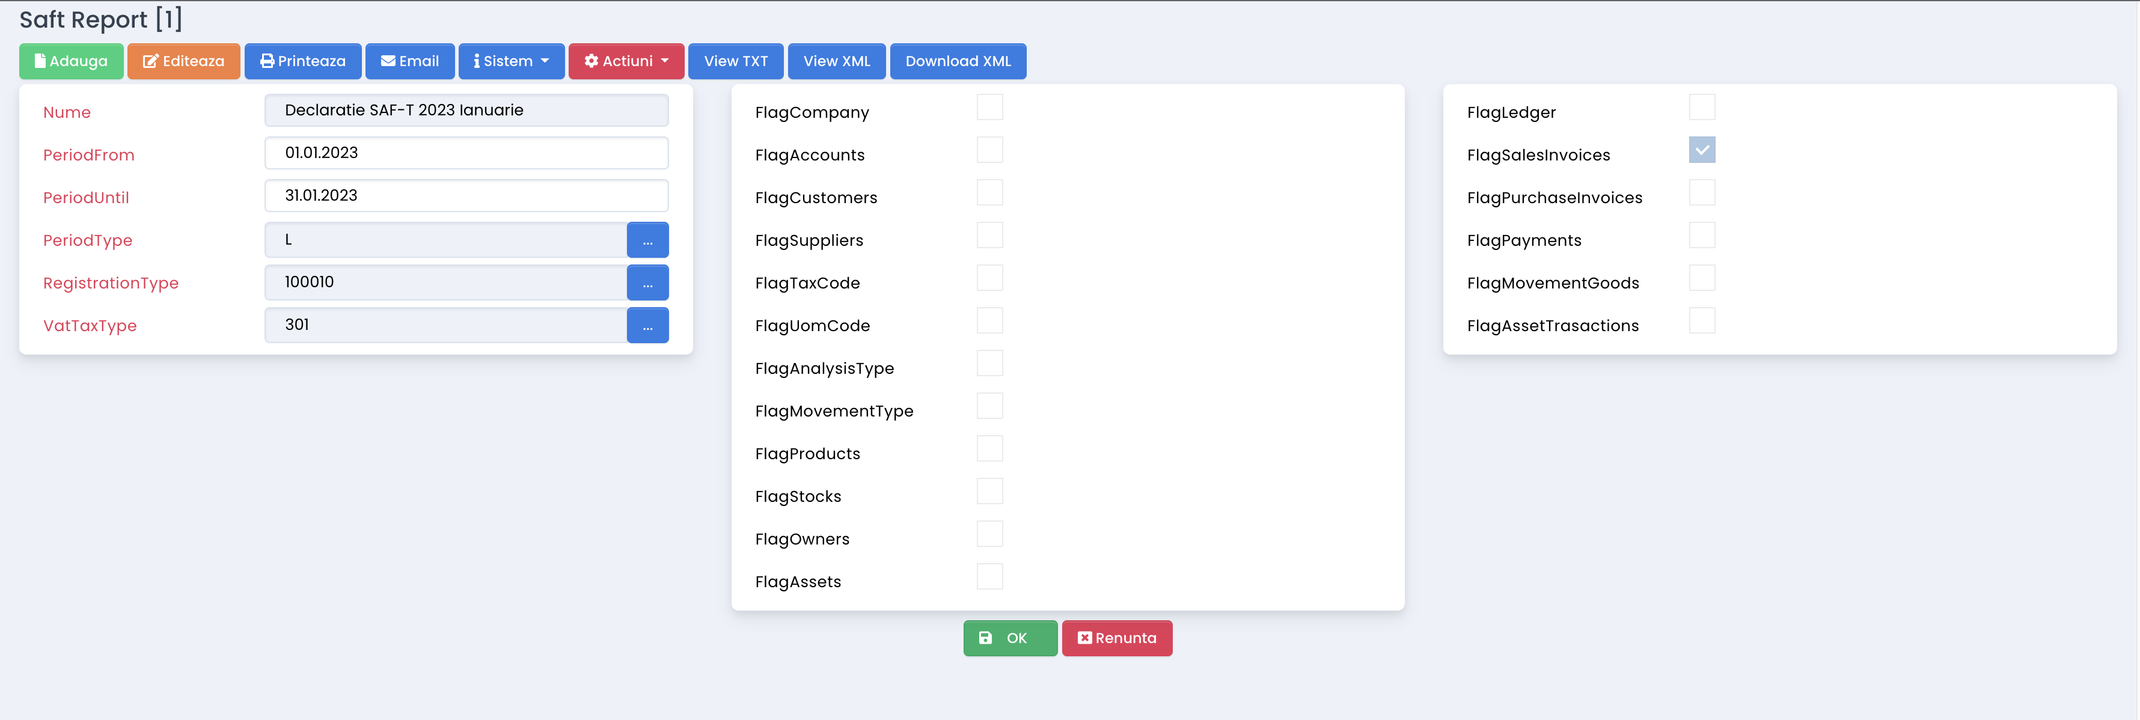The height and width of the screenshot is (720, 2140).
Task: Click the Actiuni gear icon
Action: (x=592, y=61)
